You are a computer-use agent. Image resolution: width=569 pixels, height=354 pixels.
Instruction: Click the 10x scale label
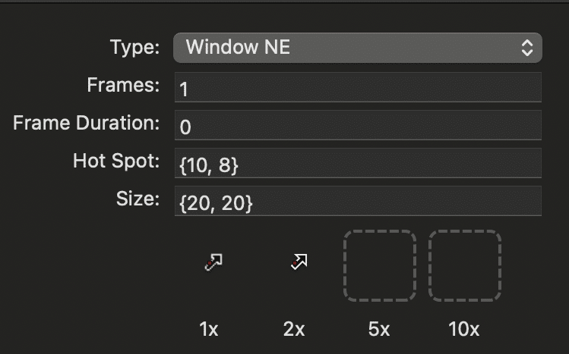tap(463, 330)
